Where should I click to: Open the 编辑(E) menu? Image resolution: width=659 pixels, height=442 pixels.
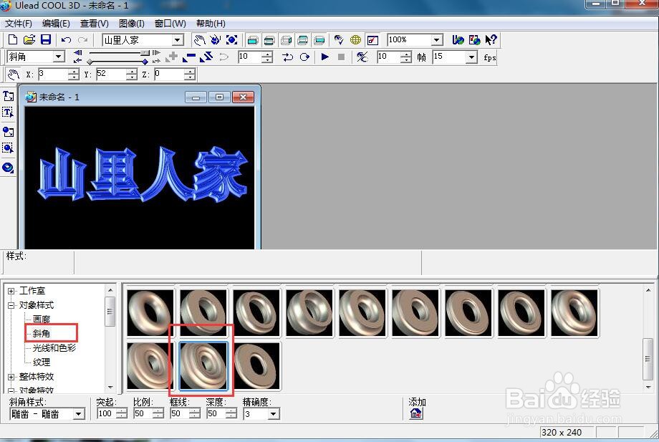pyautogui.click(x=56, y=24)
